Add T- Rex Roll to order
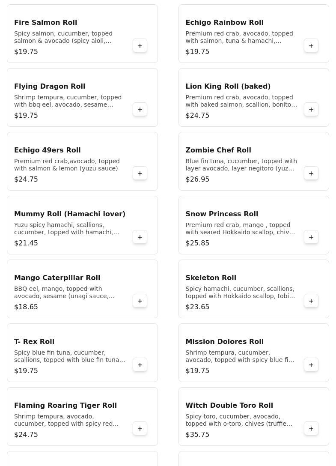This screenshot has width=336, height=466. pyautogui.click(x=140, y=365)
